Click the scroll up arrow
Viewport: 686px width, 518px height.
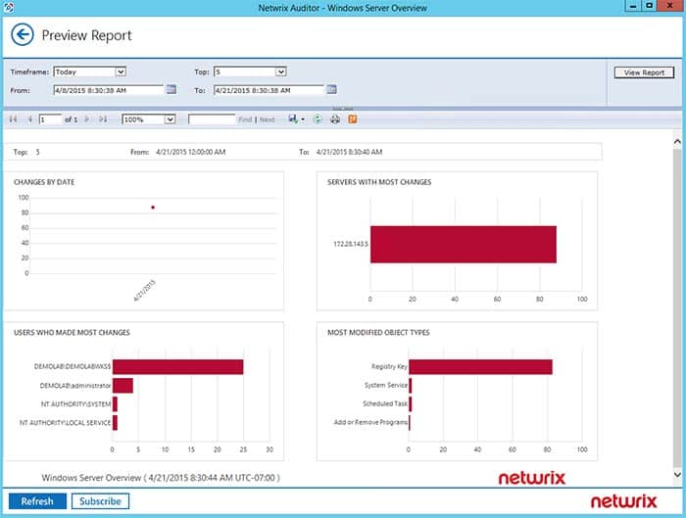pos(677,142)
